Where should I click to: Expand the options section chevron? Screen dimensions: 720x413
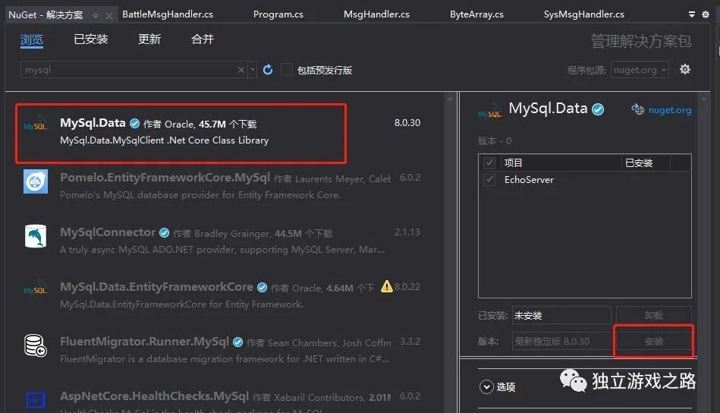(486, 386)
